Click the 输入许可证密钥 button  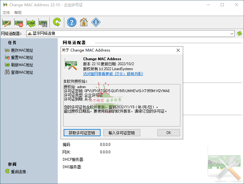tap(122, 133)
